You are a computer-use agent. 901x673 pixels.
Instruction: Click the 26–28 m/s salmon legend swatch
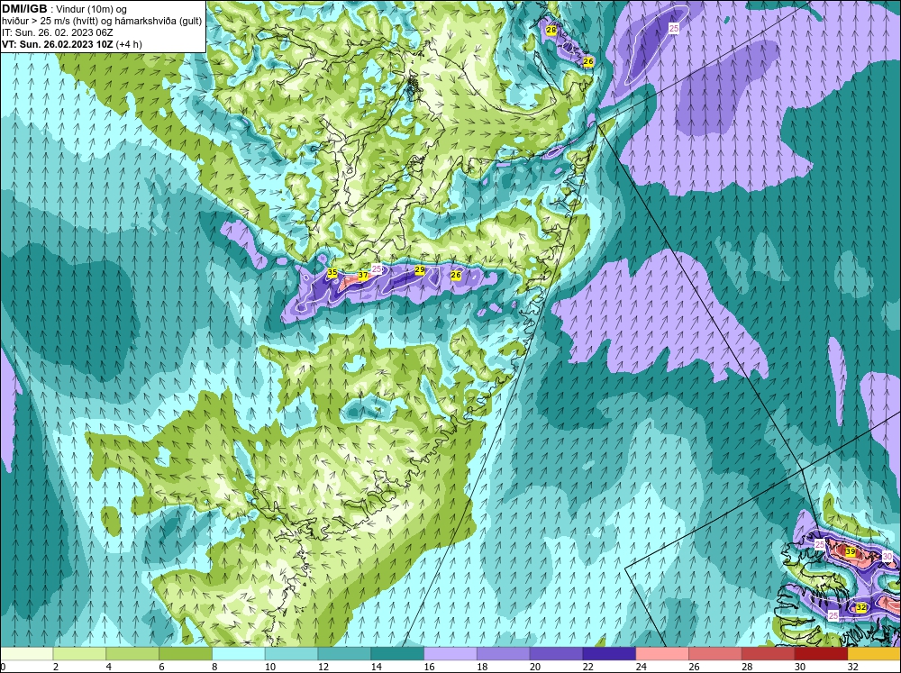[715, 653]
